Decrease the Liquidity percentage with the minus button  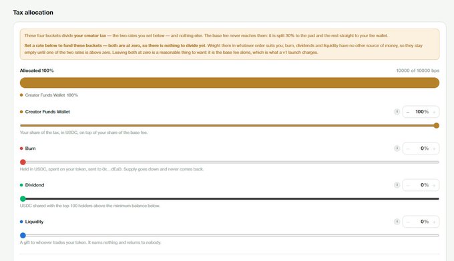pos(408,222)
